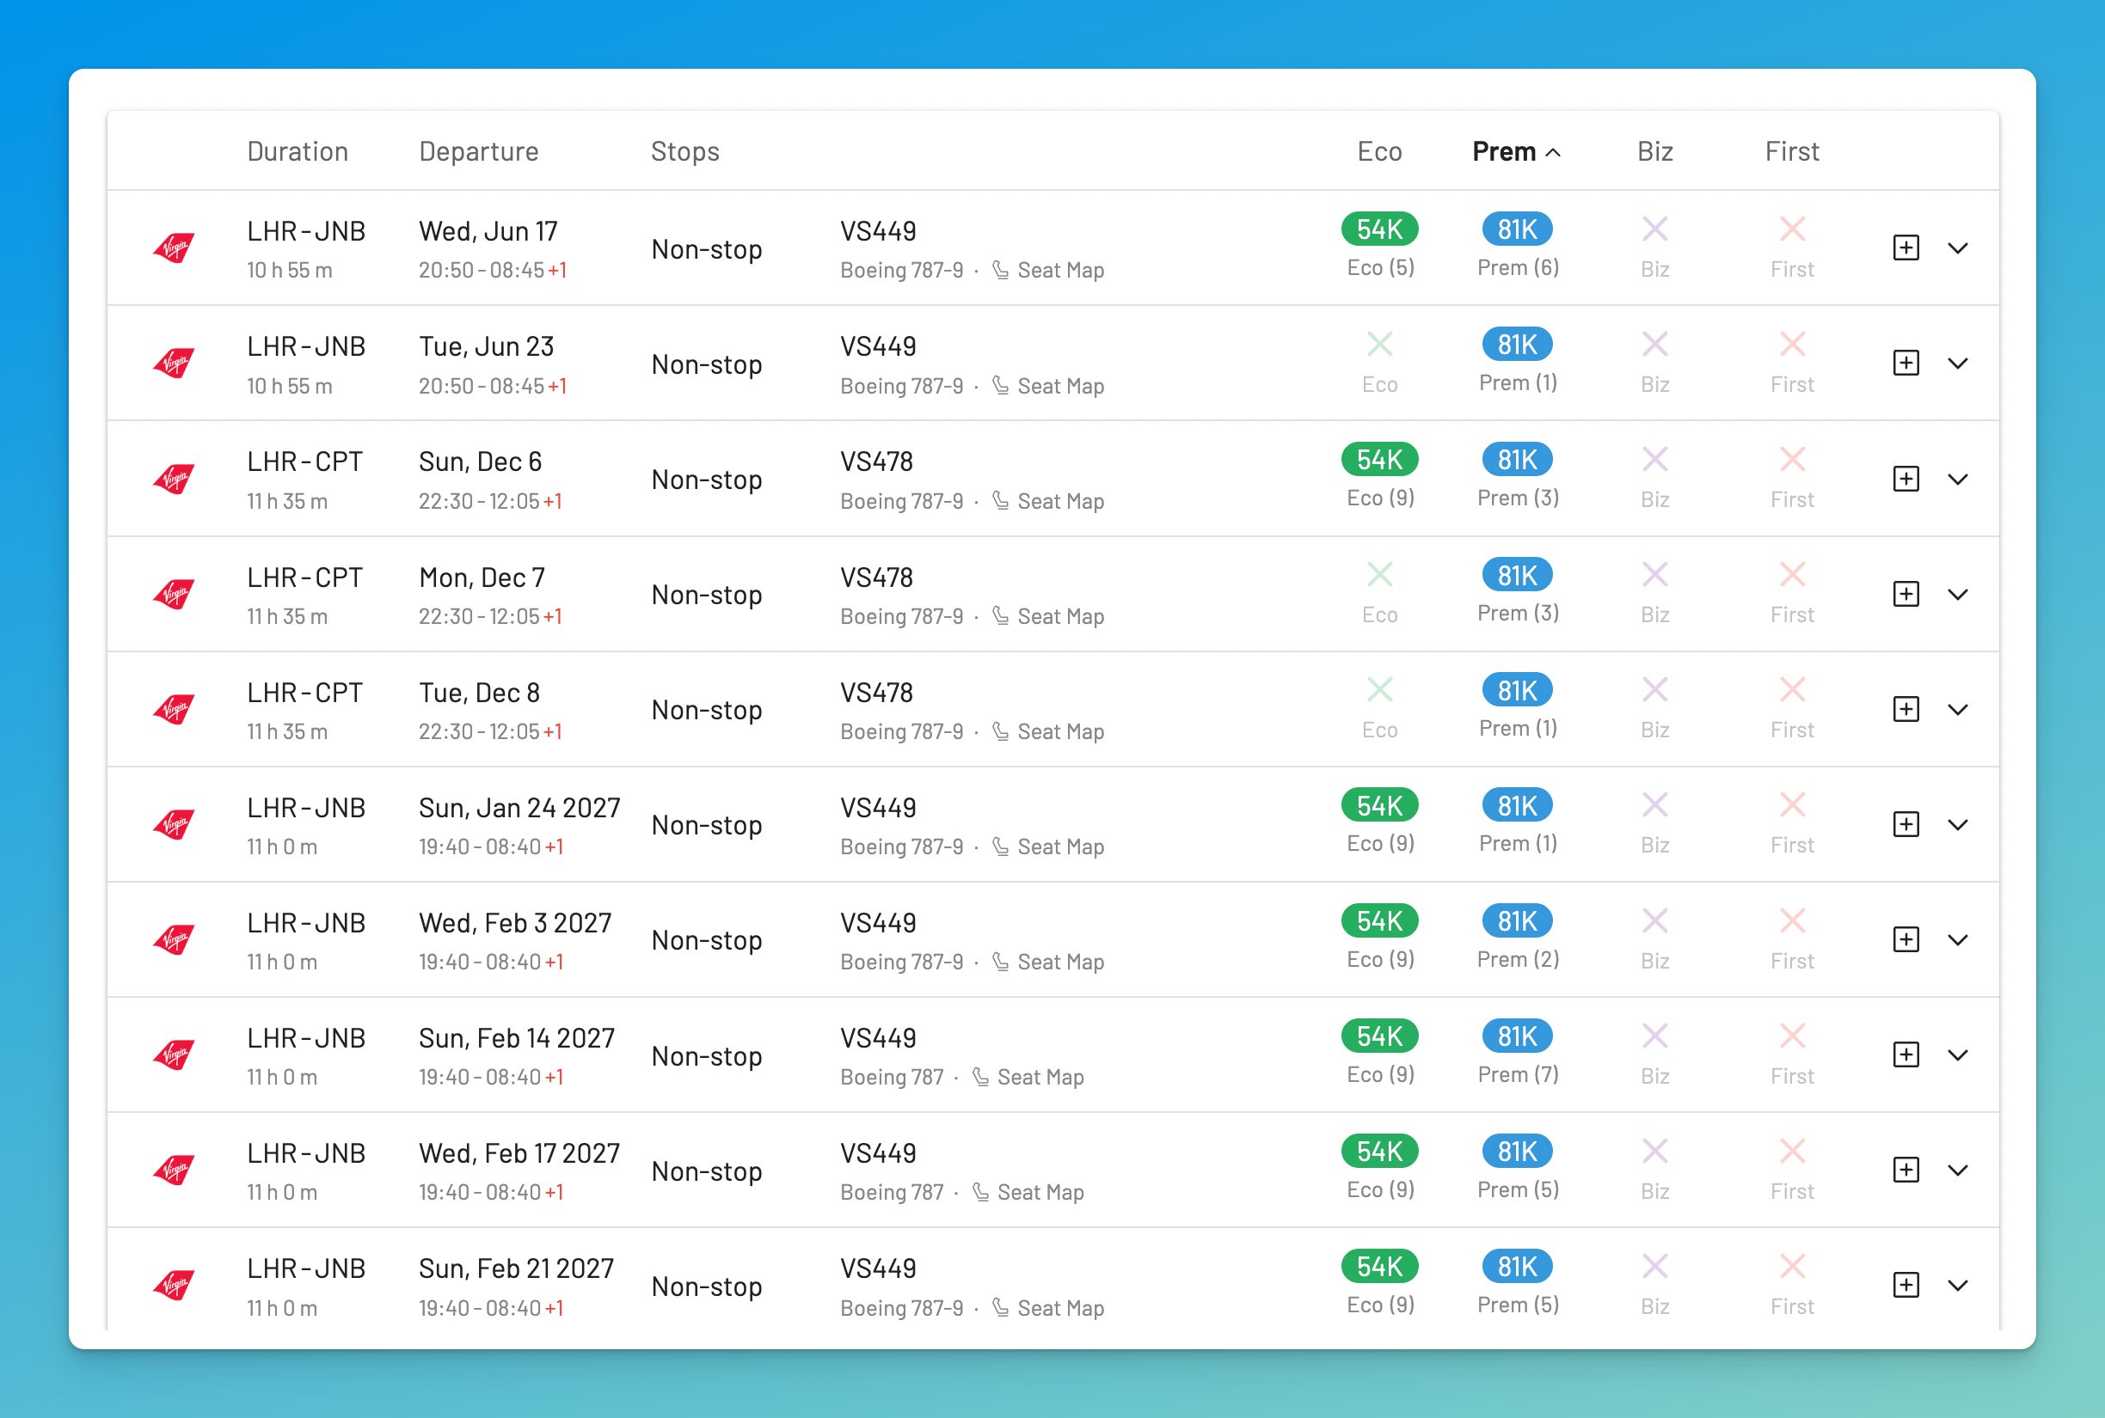Expand the Tue, Dec 8 flight chevron

point(1958,710)
